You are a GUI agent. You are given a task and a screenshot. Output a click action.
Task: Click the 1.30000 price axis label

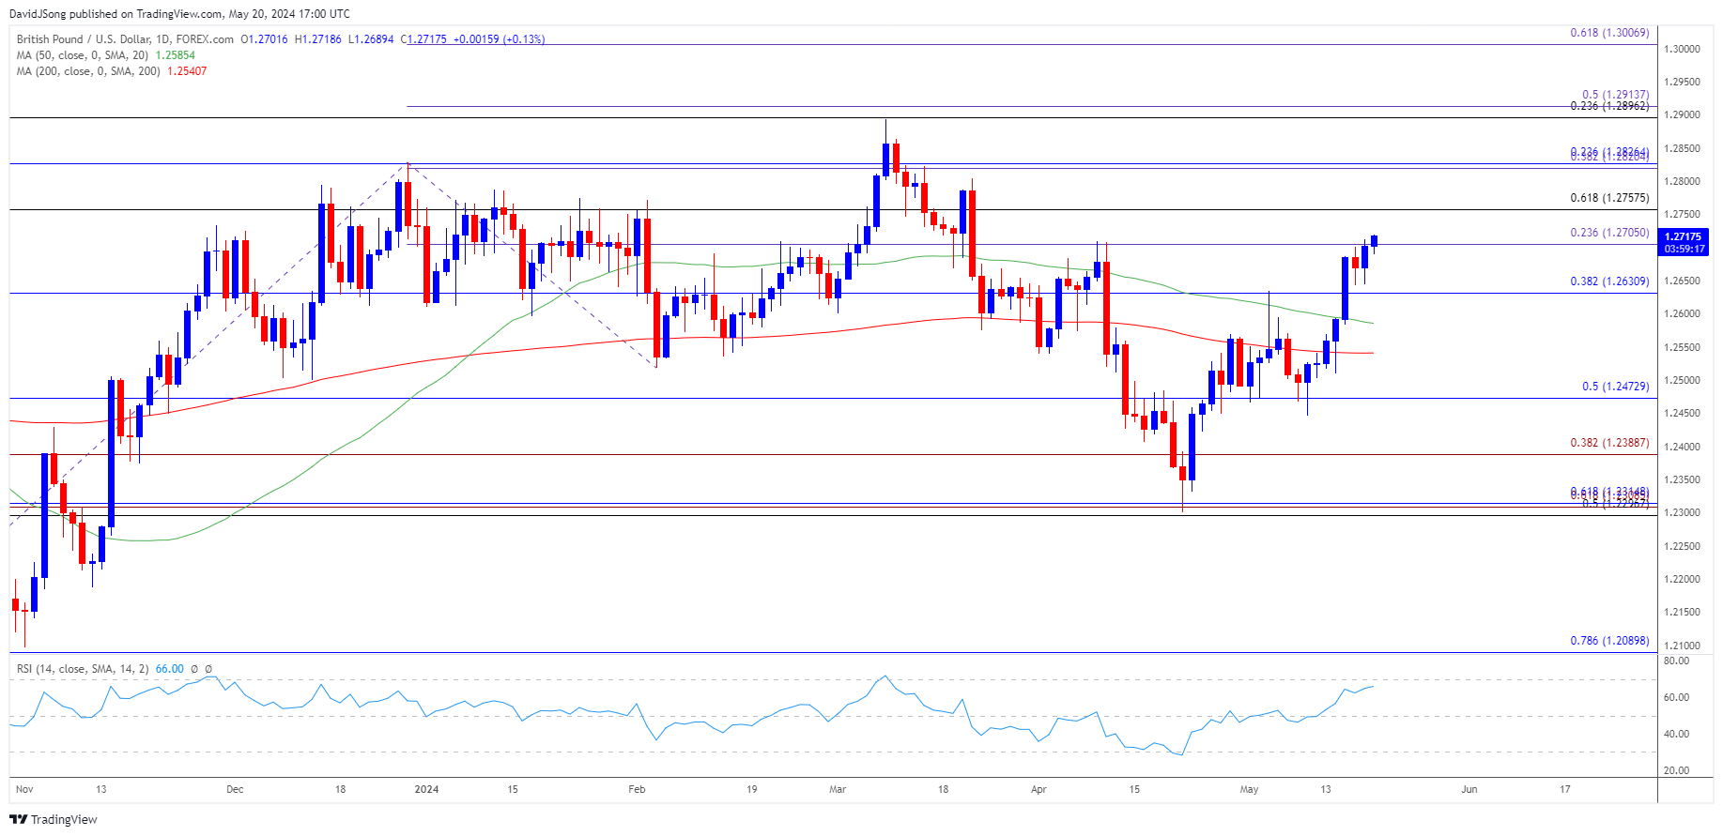coord(1682,49)
